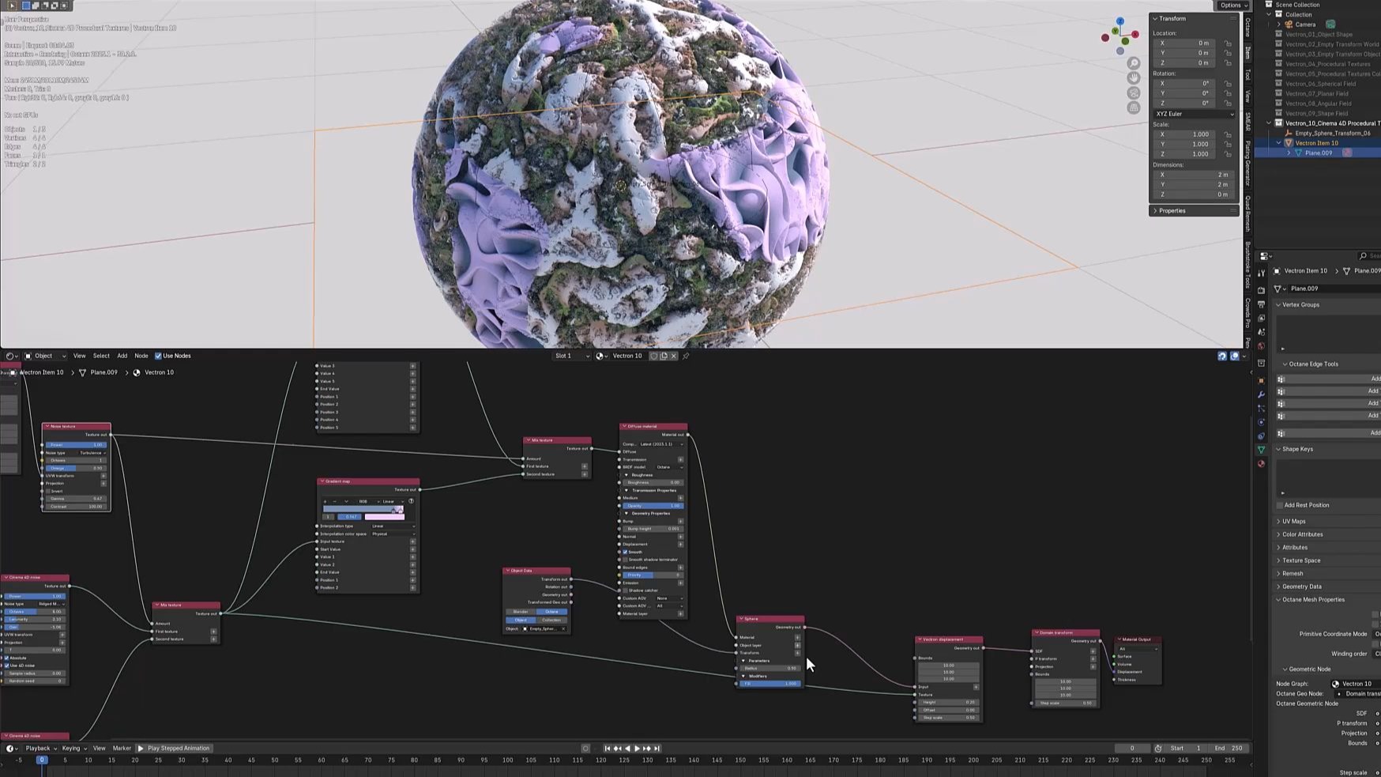Play the animation in reverse
The height and width of the screenshot is (777, 1381).
coord(627,749)
